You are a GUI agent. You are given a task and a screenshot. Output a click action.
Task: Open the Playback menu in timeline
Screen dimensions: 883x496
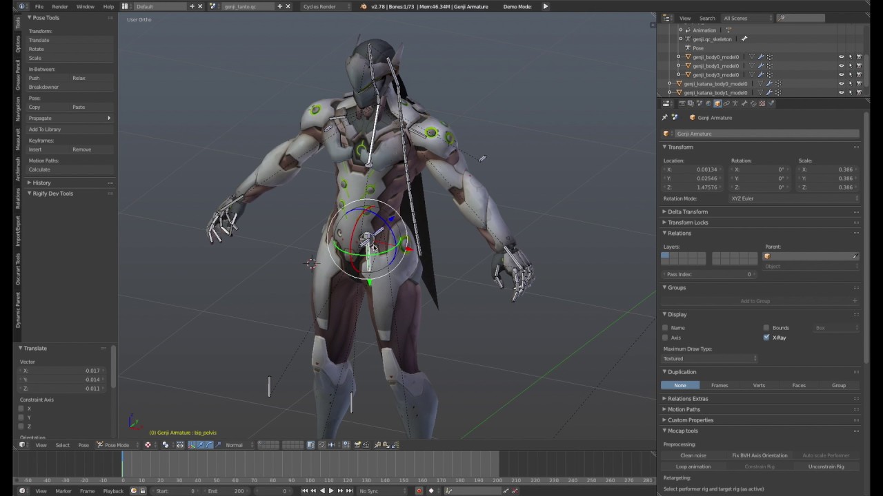113,490
